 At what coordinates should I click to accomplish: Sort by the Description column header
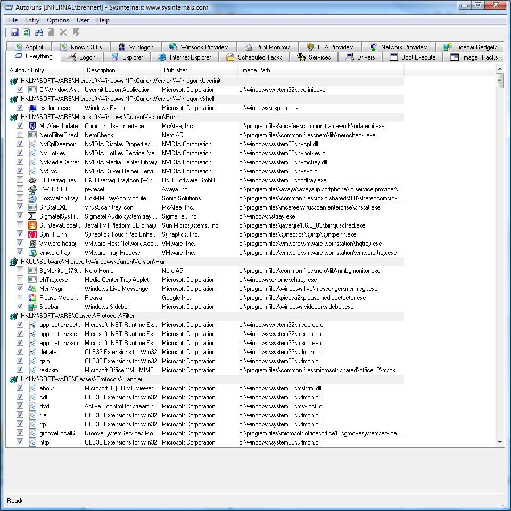[x=121, y=70]
